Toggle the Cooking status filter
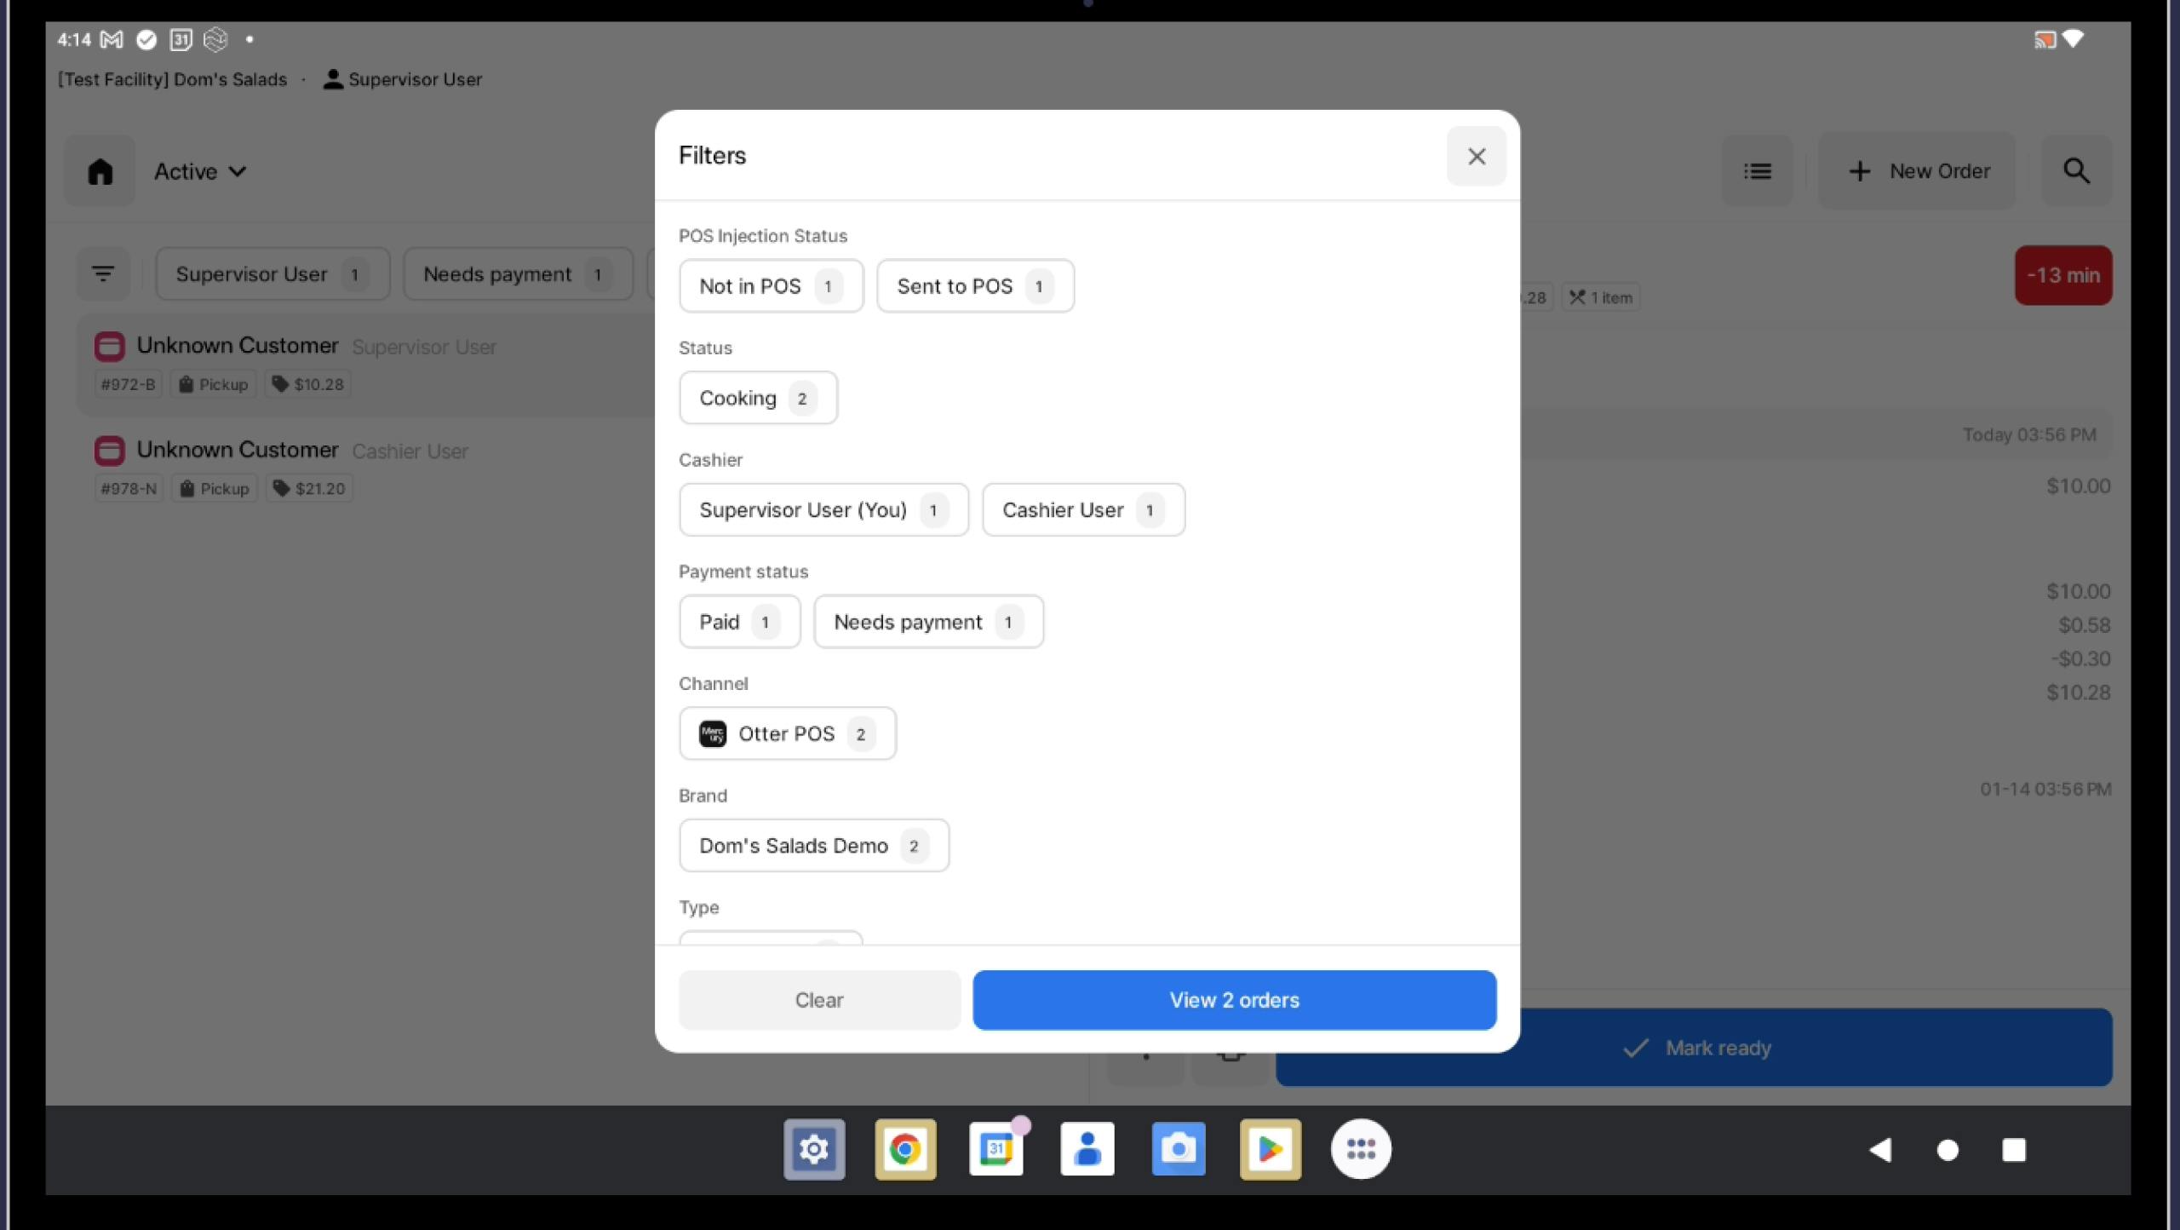 pos(757,398)
